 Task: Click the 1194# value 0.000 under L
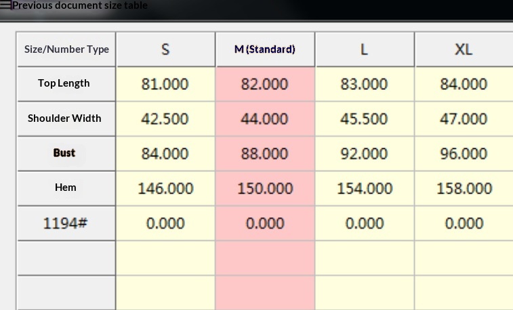[365, 223]
